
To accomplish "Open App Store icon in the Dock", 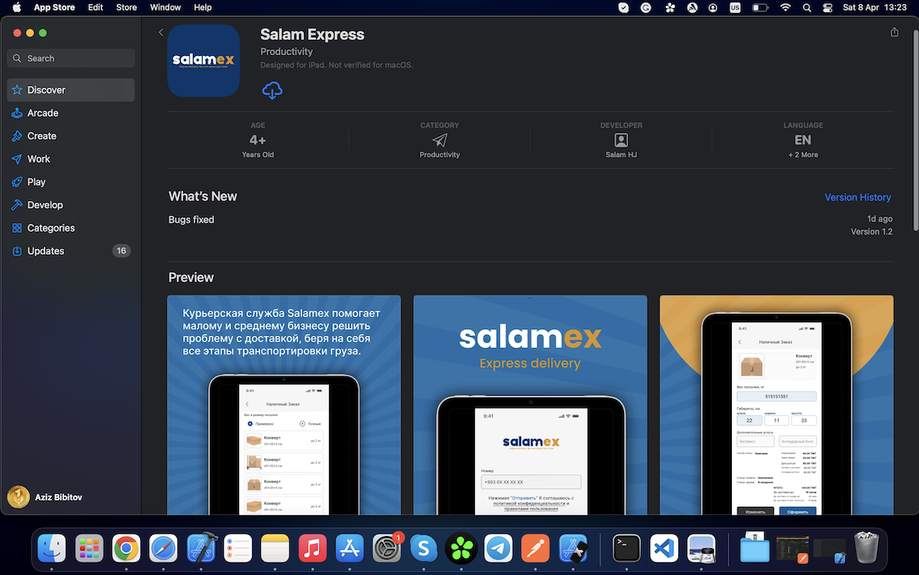I will (350, 548).
